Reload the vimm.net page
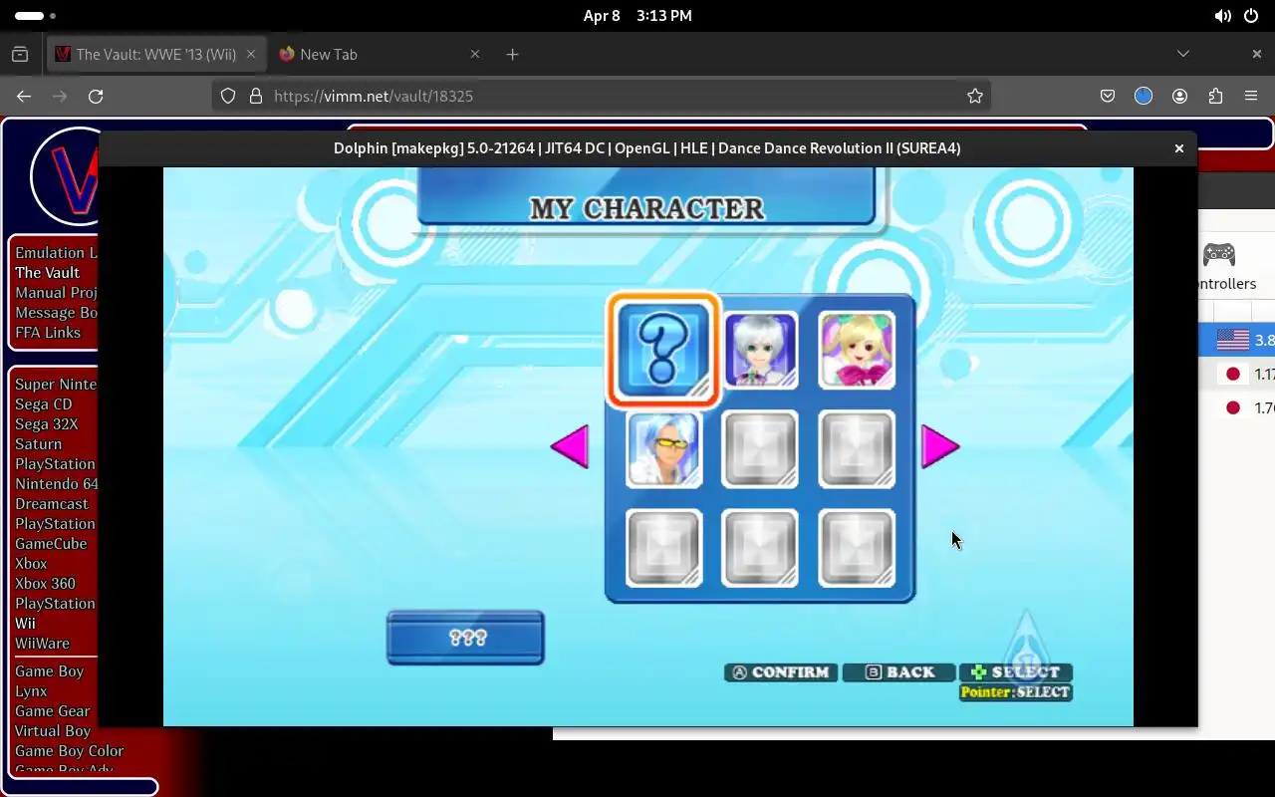 coord(96,96)
